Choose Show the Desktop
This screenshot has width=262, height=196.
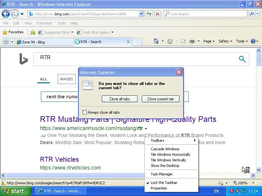click(171, 166)
